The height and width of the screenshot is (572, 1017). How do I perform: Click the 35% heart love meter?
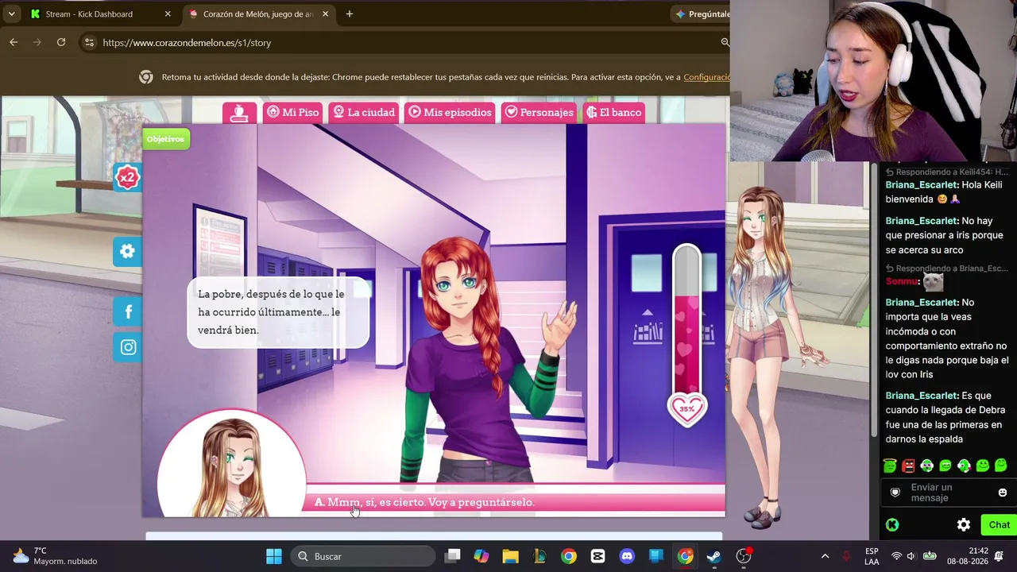(687, 409)
